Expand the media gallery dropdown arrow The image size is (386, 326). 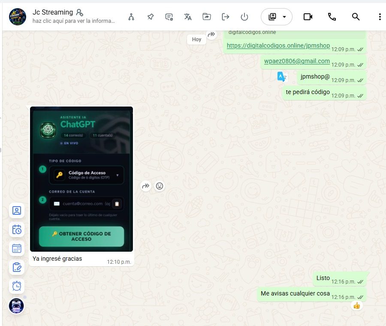tap(284, 17)
